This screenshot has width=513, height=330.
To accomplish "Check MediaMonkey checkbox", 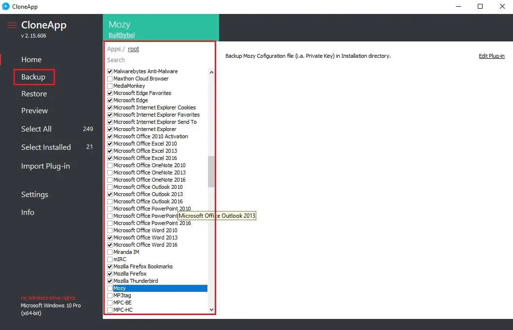I will (x=110, y=86).
